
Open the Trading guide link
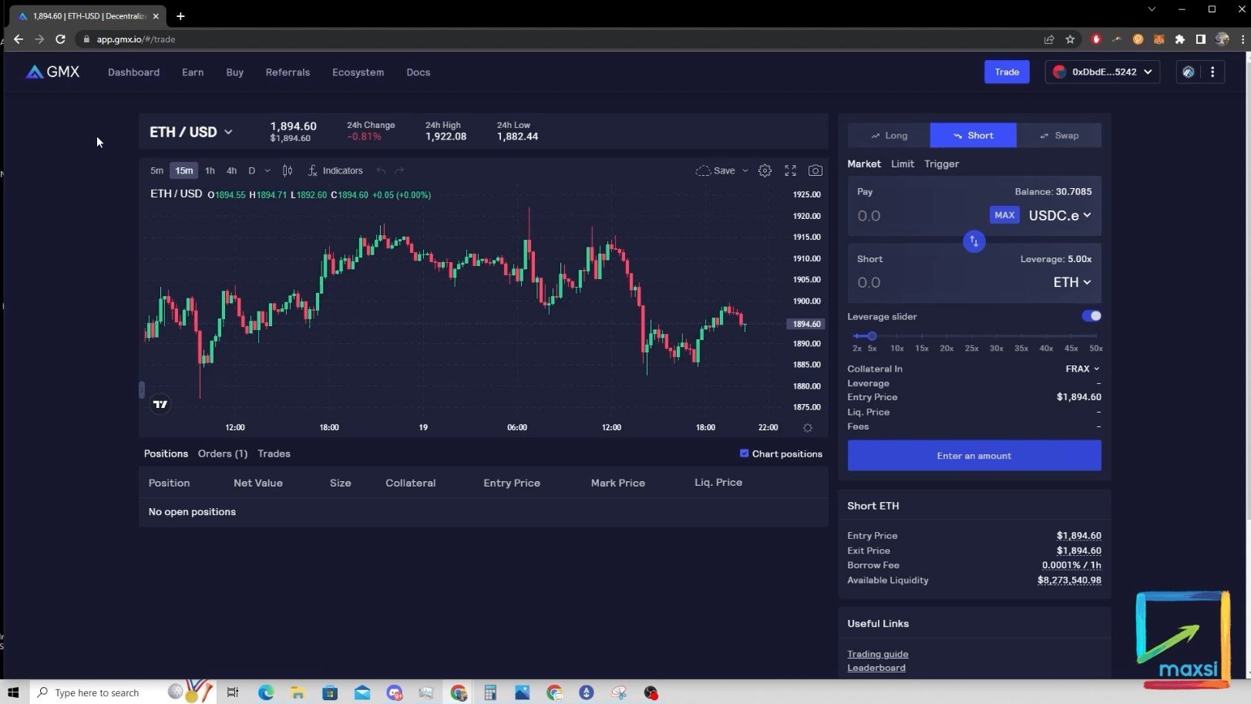(x=878, y=654)
